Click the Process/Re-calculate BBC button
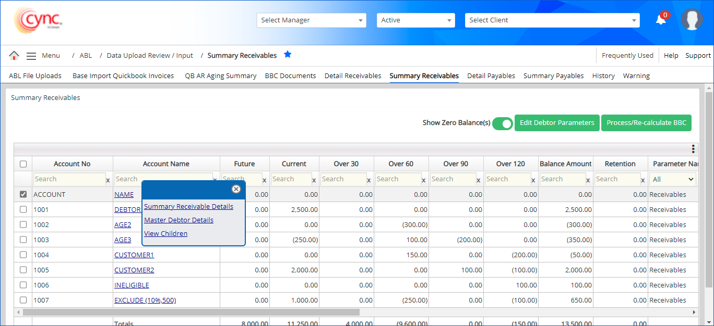This screenshot has width=714, height=326. click(646, 123)
